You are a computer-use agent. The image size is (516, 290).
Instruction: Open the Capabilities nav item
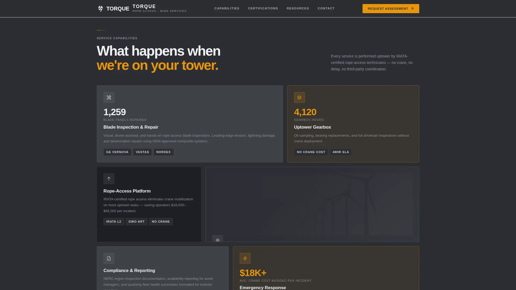tap(227, 9)
